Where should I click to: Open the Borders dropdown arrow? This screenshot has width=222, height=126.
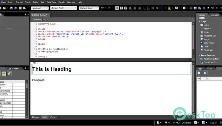click(x=165, y=8)
